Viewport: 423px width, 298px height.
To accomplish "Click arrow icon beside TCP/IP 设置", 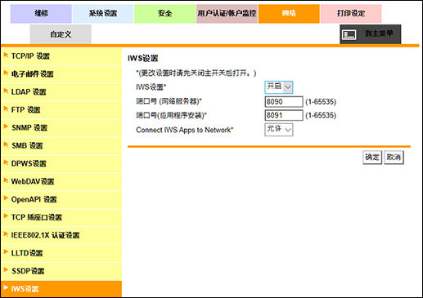I will pos(6,56).
